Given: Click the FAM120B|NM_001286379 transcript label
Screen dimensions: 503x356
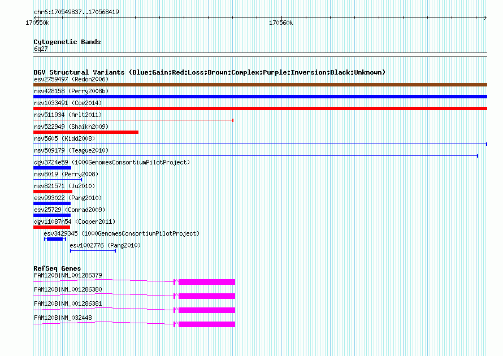Looking at the screenshot, I should [x=68, y=276].
